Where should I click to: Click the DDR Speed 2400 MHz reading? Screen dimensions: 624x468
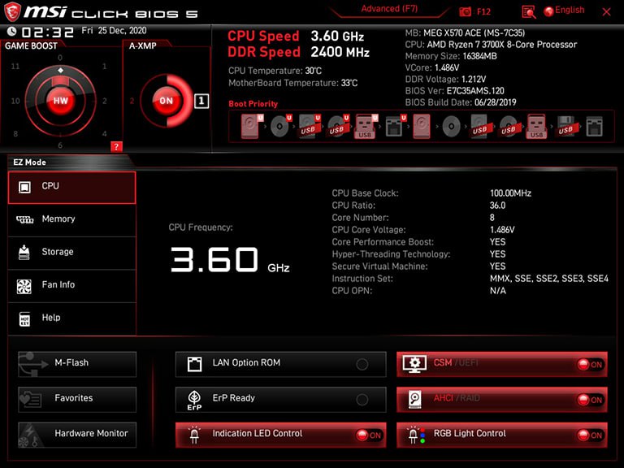340,52
